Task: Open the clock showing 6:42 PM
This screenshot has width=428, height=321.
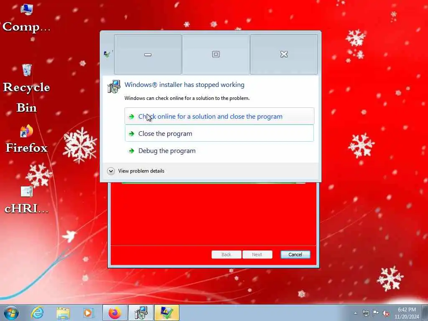Action: (406, 313)
